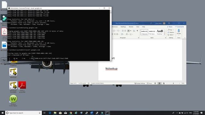Viewport: 205px width, 115px height.
Task: Switch to Read Mode view
Action: pos(155,83)
